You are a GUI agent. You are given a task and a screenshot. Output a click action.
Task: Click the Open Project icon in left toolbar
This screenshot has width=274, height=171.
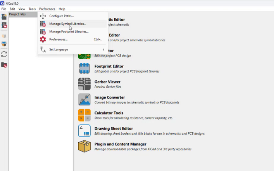tap(4, 25)
